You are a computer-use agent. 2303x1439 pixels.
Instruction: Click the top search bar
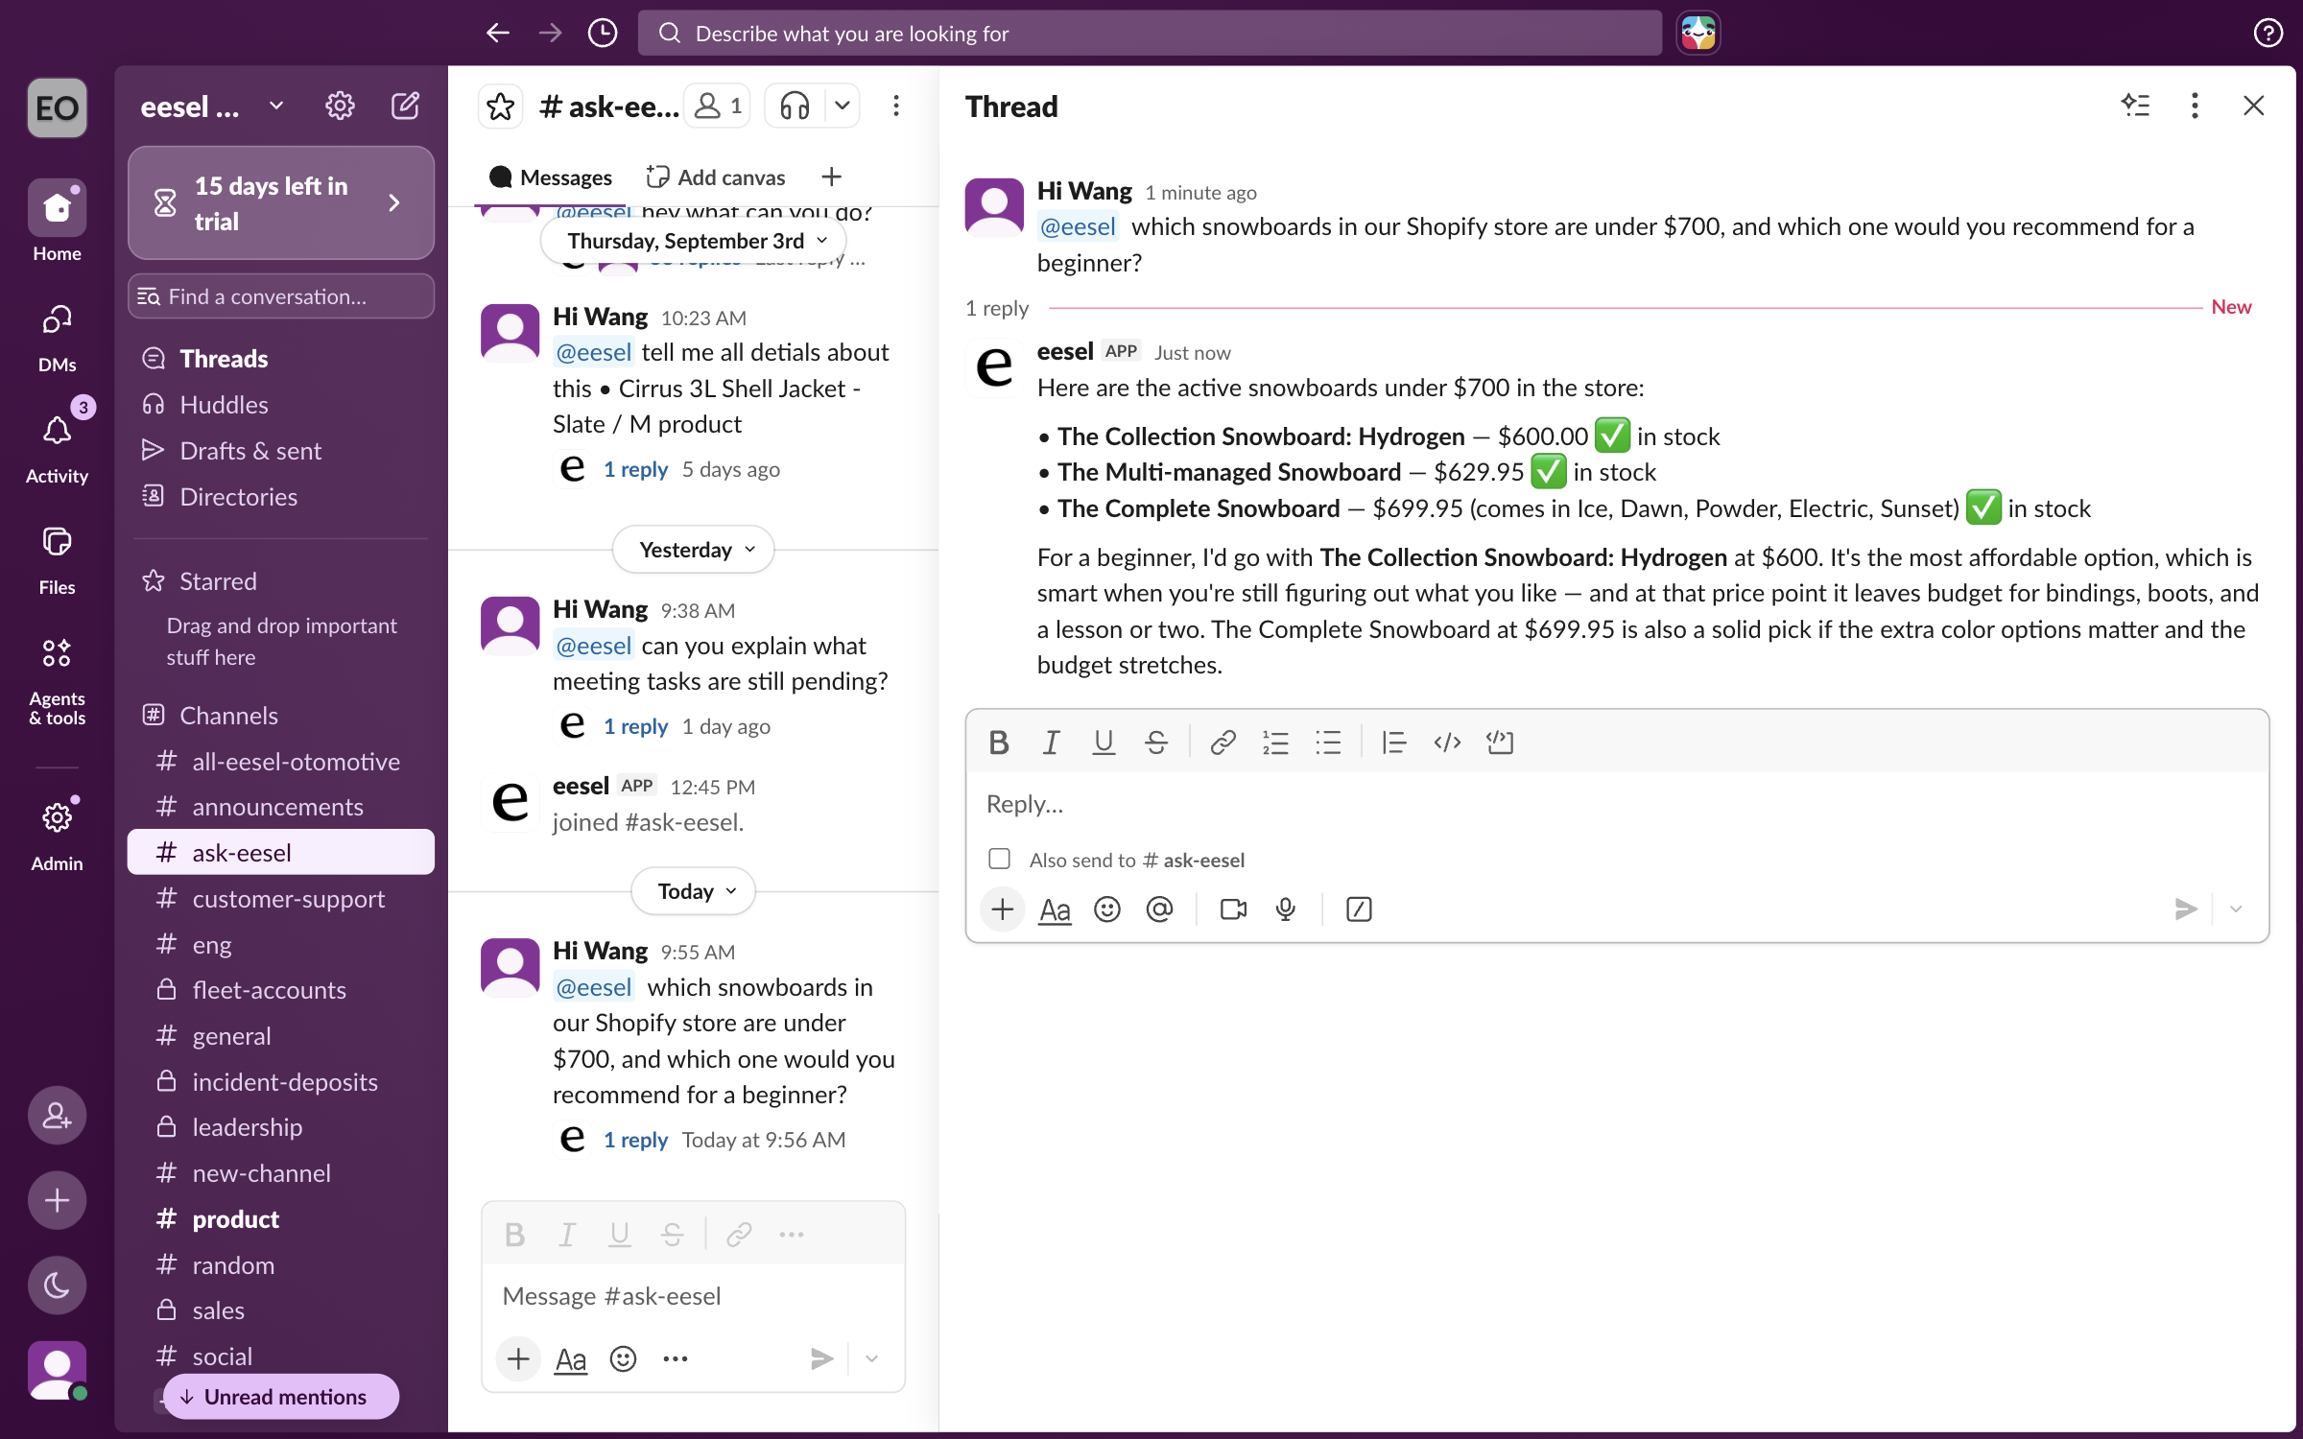point(1150,34)
